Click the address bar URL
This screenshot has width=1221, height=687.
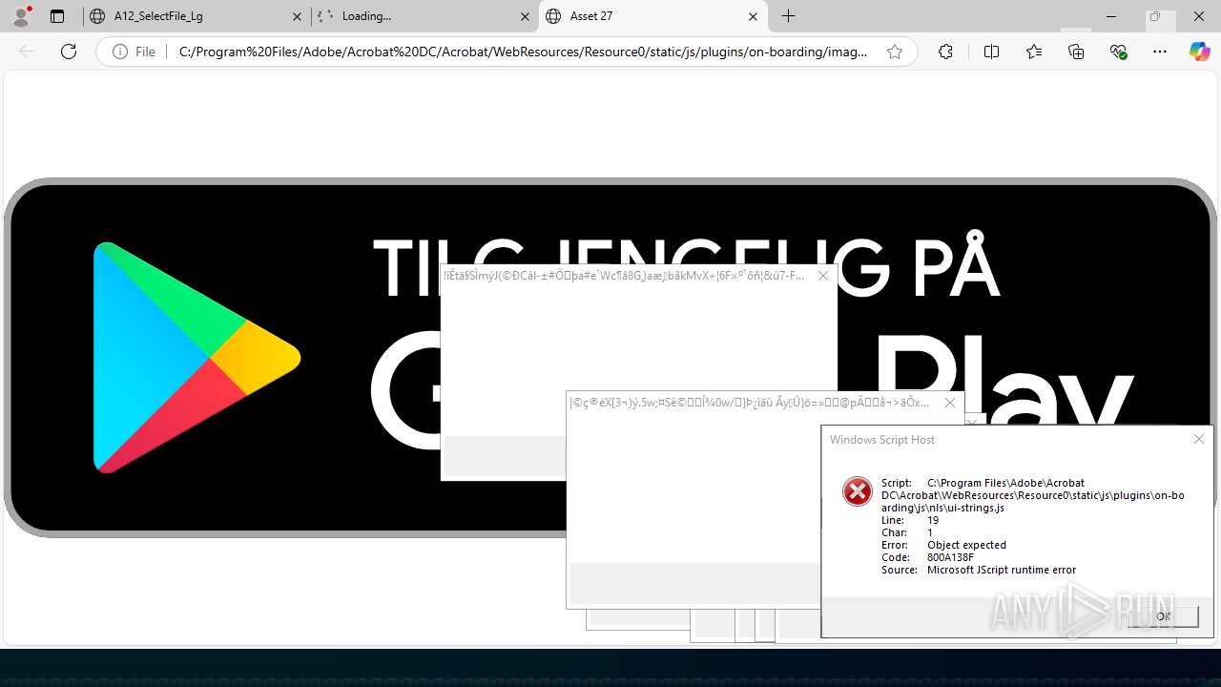coord(523,52)
